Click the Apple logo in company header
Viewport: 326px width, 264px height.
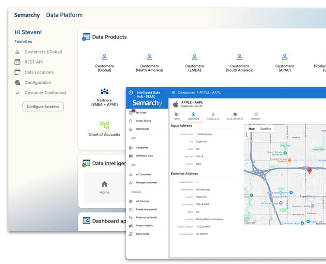[x=176, y=104]
